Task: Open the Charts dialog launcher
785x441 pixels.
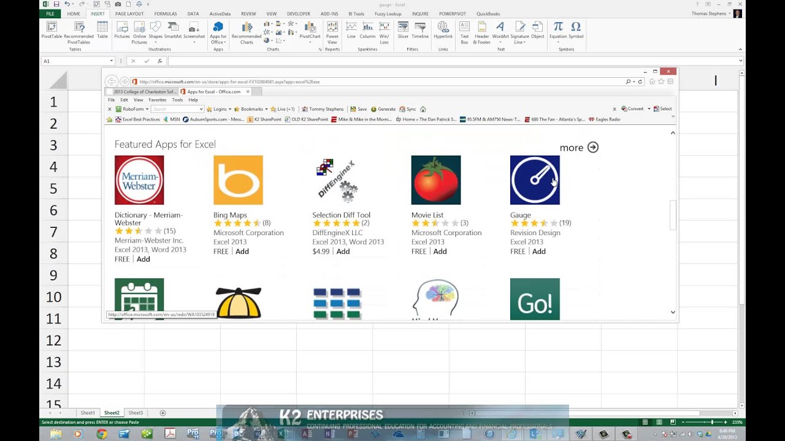Action: tap(320, 50)
